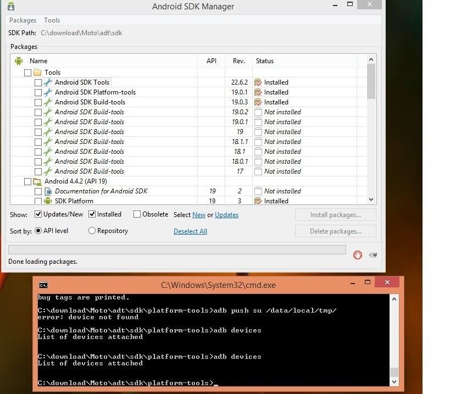The image size is (450, 394).
Task: Click wrench icon of Build-tools rev 18.1.1
Action: coord(48,142)
